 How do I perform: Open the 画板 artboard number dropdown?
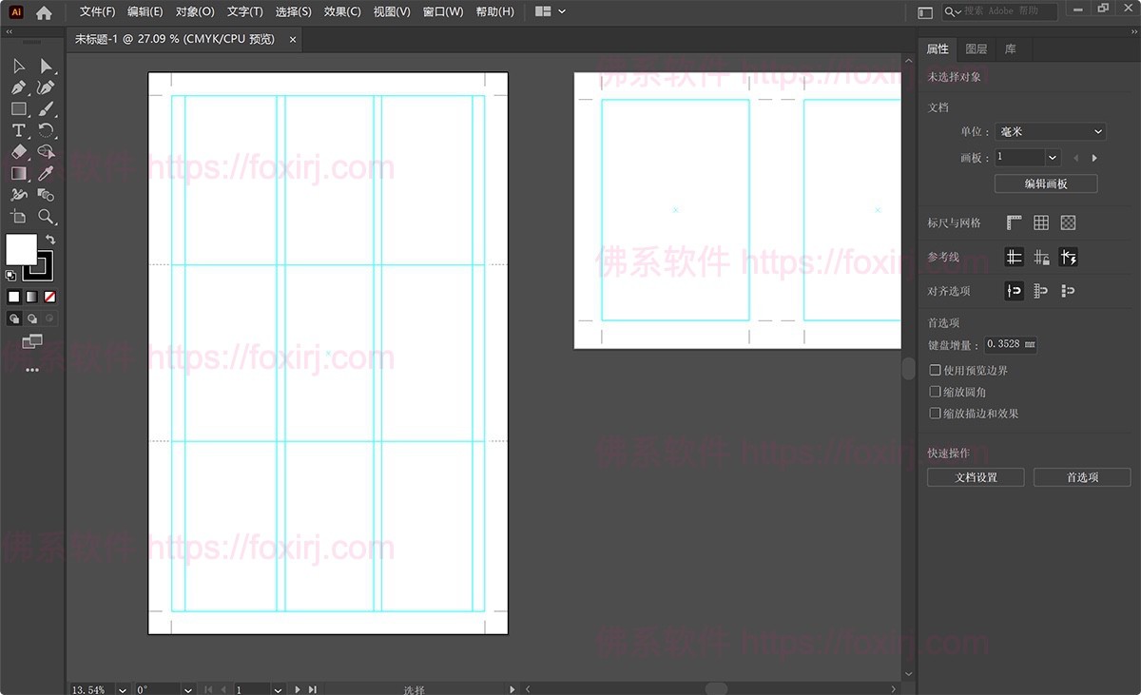1027,157
